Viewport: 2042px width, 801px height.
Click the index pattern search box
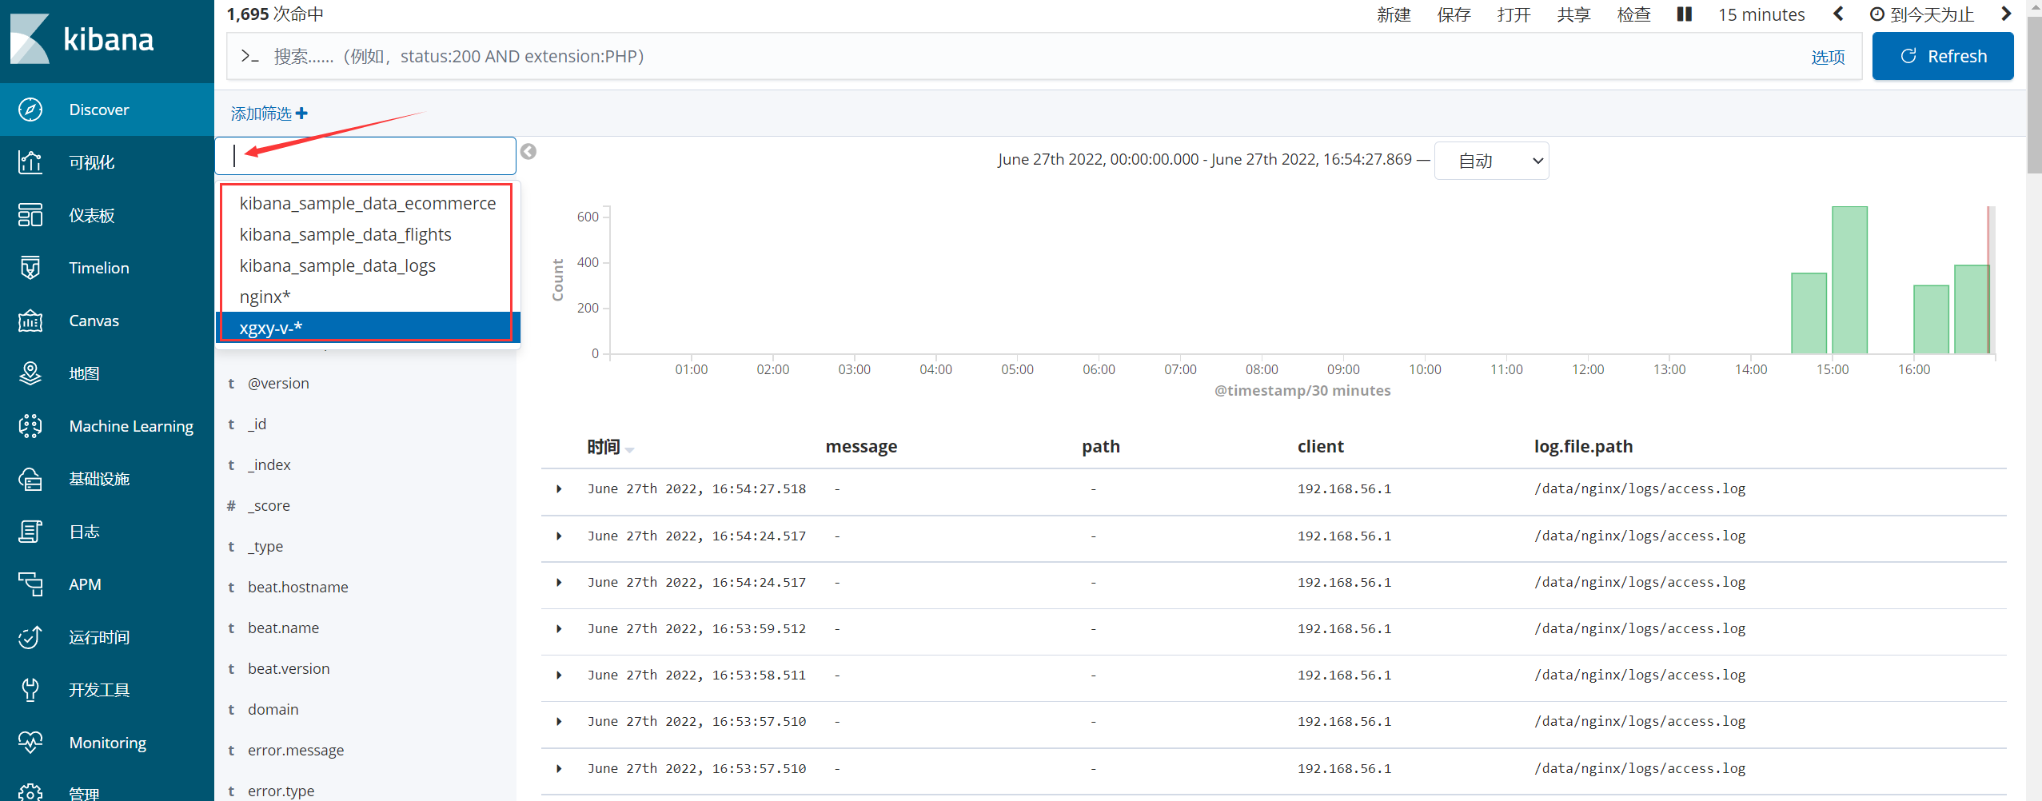[365, 156]
